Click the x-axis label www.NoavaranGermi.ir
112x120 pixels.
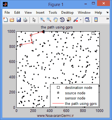[55, 116]
